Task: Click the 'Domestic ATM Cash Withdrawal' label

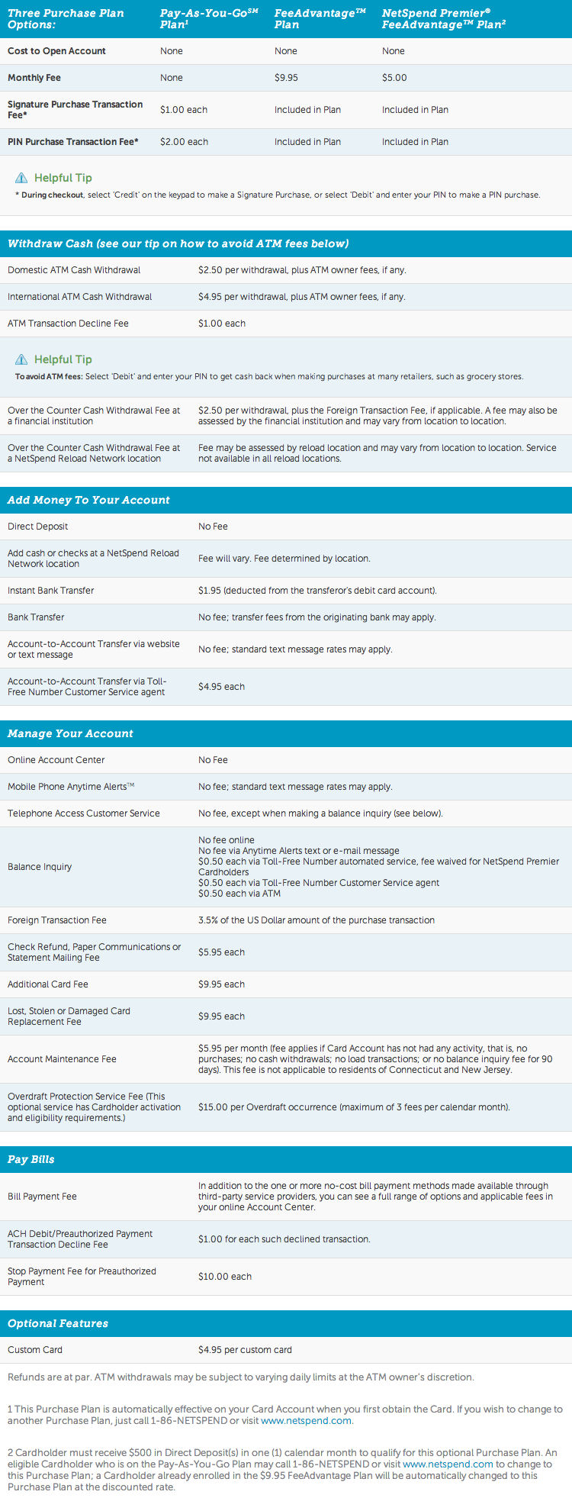Action: [x=74, y=270]
